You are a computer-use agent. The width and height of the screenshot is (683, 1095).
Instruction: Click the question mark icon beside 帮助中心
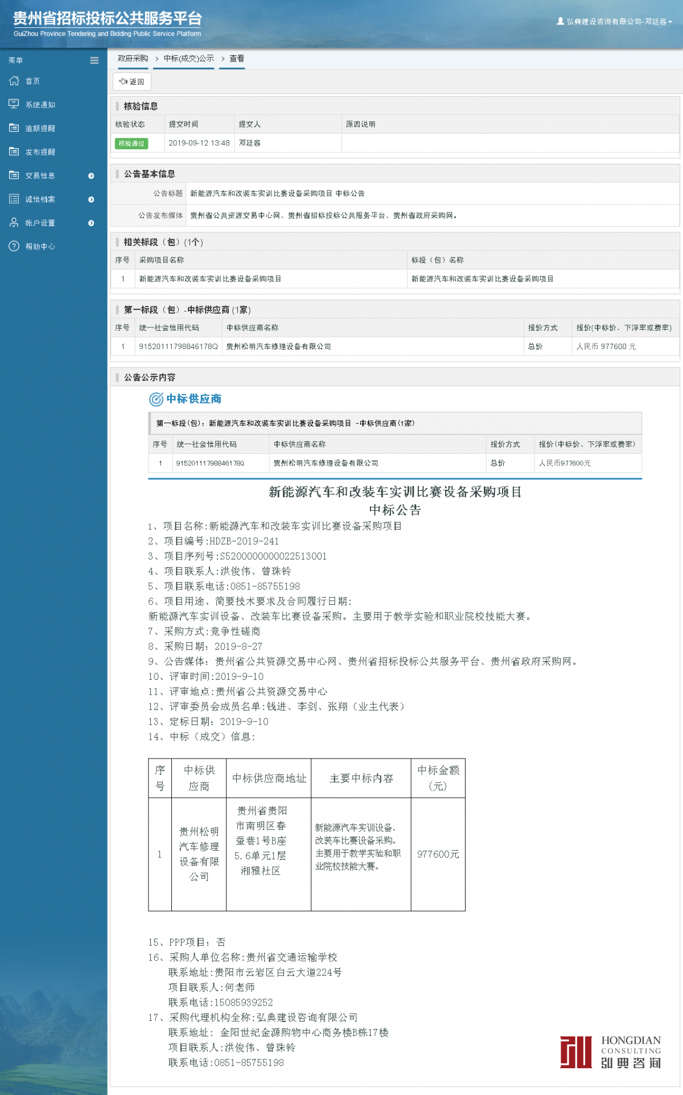tap(14, 246)
